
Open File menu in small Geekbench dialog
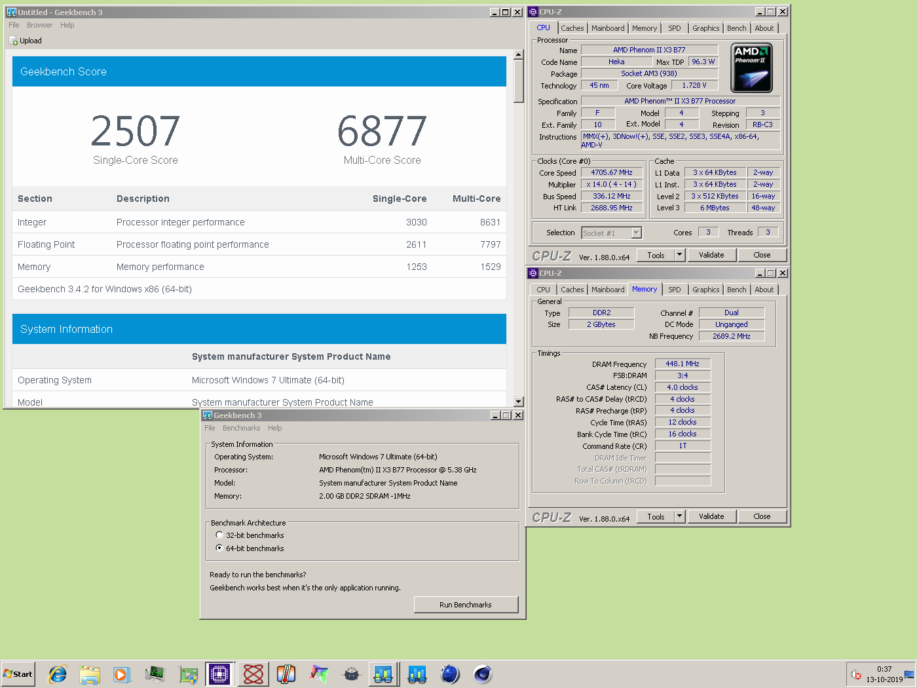[x=210, y=428]
